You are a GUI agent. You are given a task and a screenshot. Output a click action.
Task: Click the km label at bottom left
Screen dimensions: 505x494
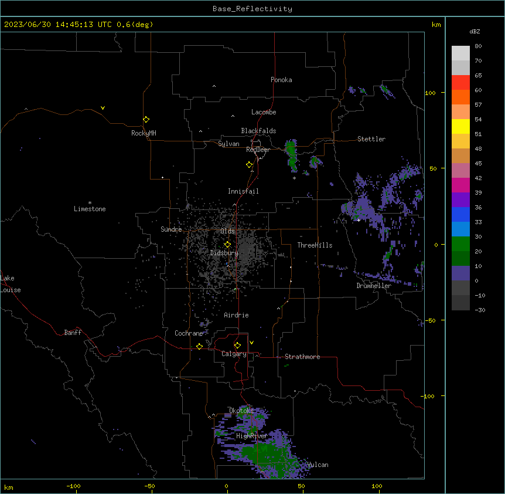9,488
